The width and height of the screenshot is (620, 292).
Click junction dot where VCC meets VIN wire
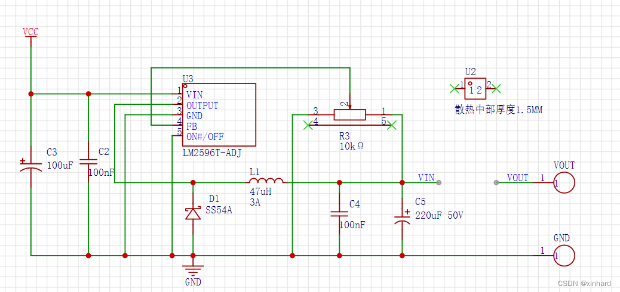[x=31, y=94]
